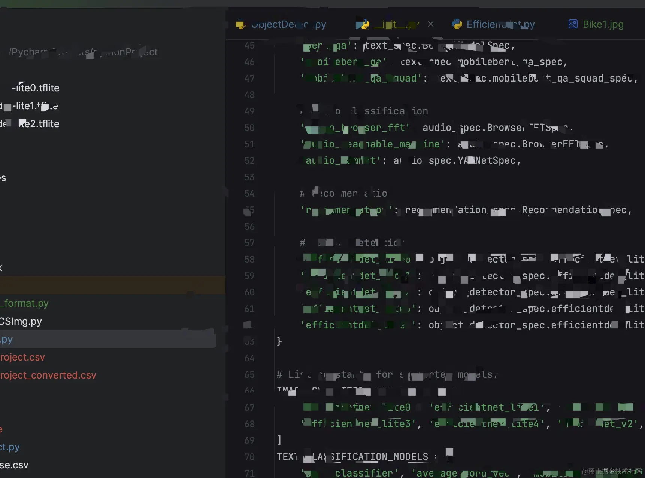Open the ct.py file in project tree
This screenshot has width=645, height=478.
[10, 447]
